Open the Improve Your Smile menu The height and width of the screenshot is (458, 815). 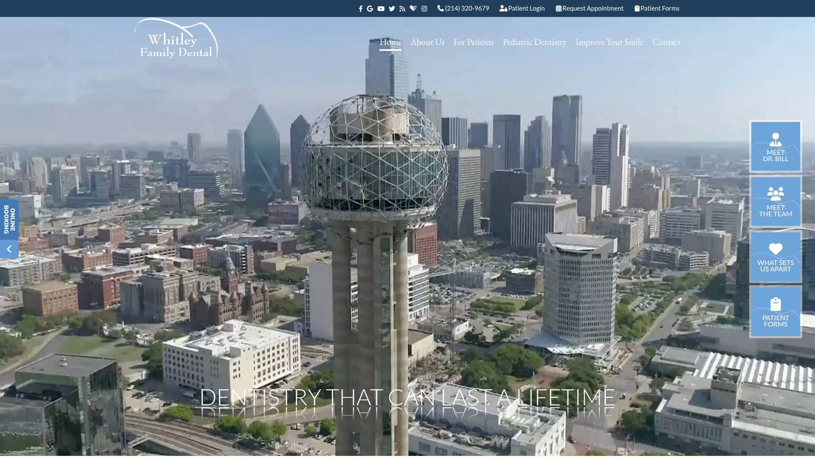tap(609, 42)
